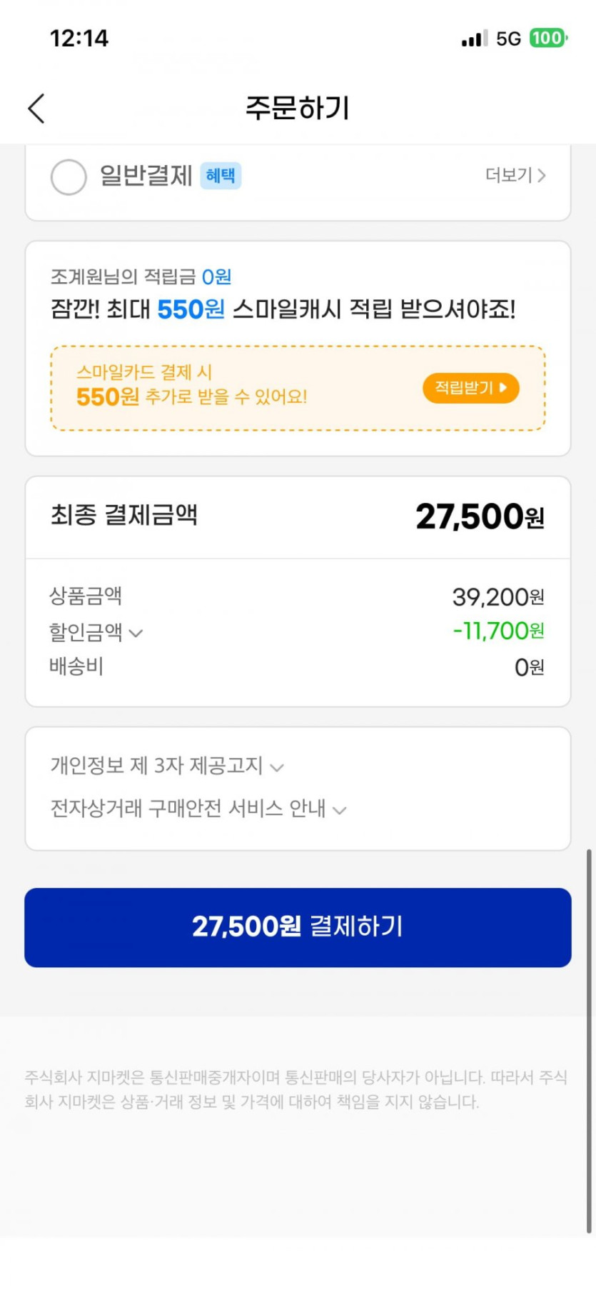Tap the 지마켓 disclaimer footer text
The height and width of the screenshot is (1290, 596).
point(296,1089)
